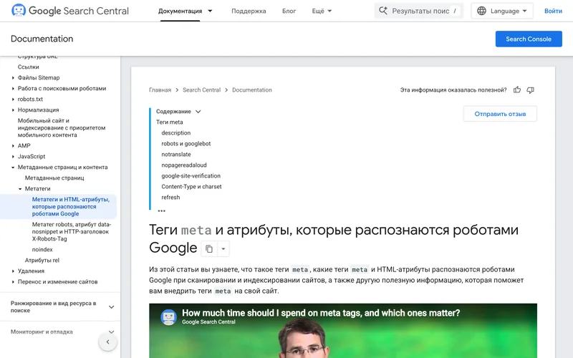Select the Документация tab
This screenshot has width=573, height=358.
pos(180,11)
